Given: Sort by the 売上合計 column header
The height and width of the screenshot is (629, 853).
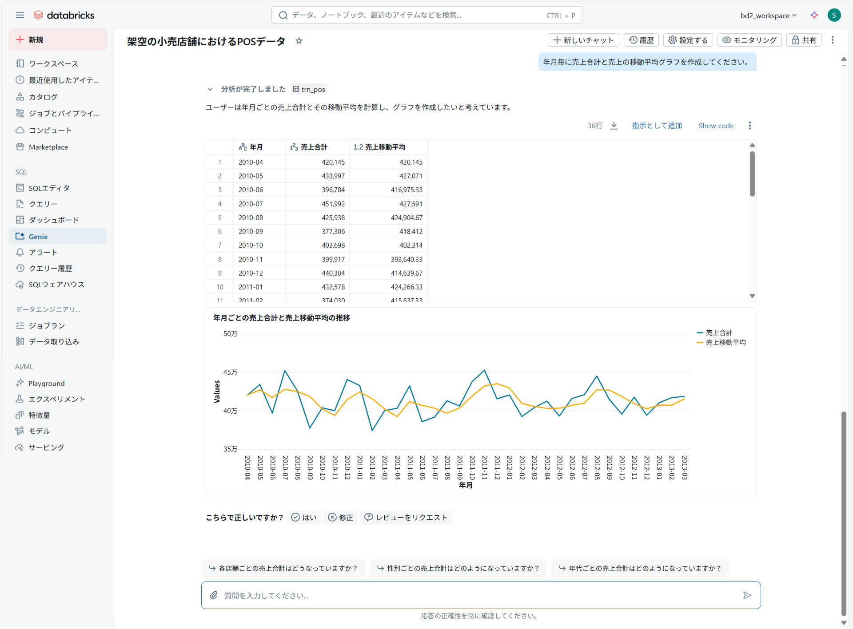Looking at the screenshot, I should [314, 147].
